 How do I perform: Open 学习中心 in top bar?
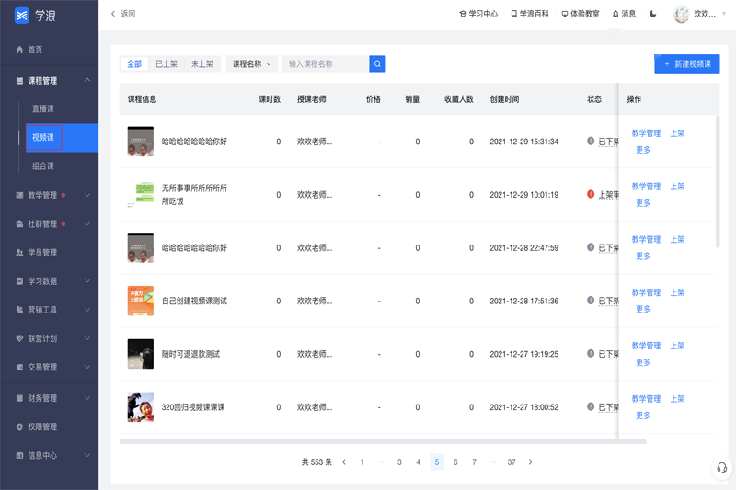tap(478, 14)
